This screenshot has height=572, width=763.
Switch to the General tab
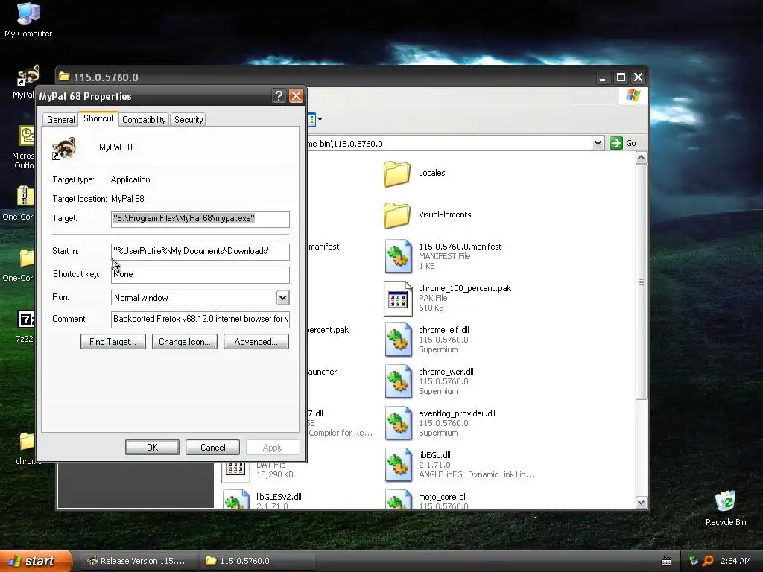[61, 120]
